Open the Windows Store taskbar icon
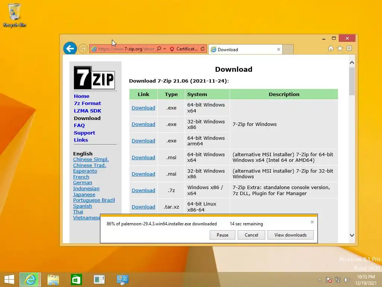The width and height of the screenshot is (382, 287). click(x=76, y=280)
